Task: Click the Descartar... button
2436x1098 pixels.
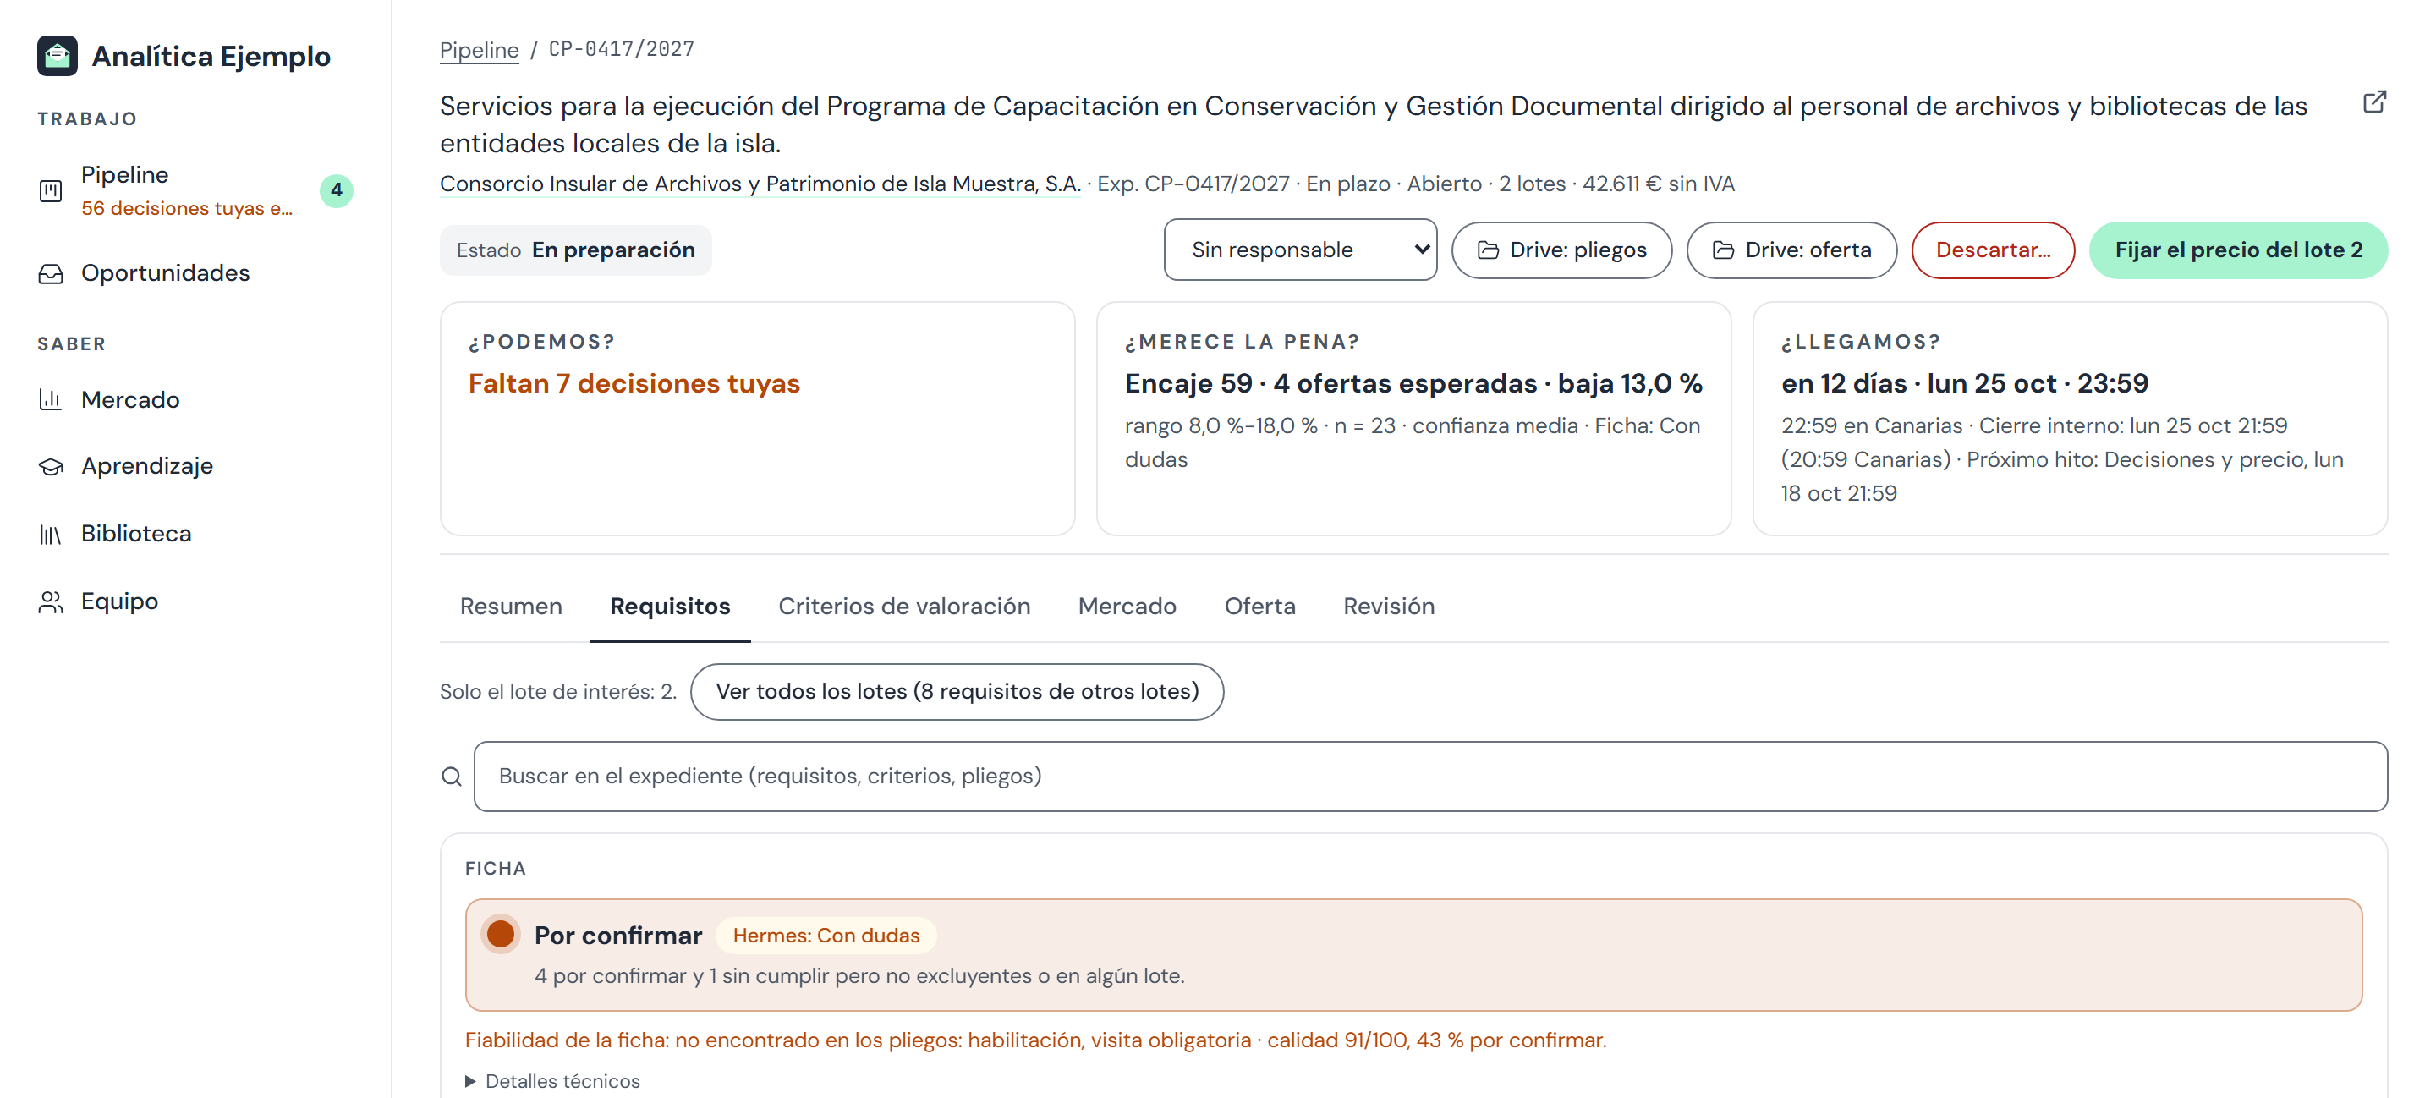Action: 1993,250
